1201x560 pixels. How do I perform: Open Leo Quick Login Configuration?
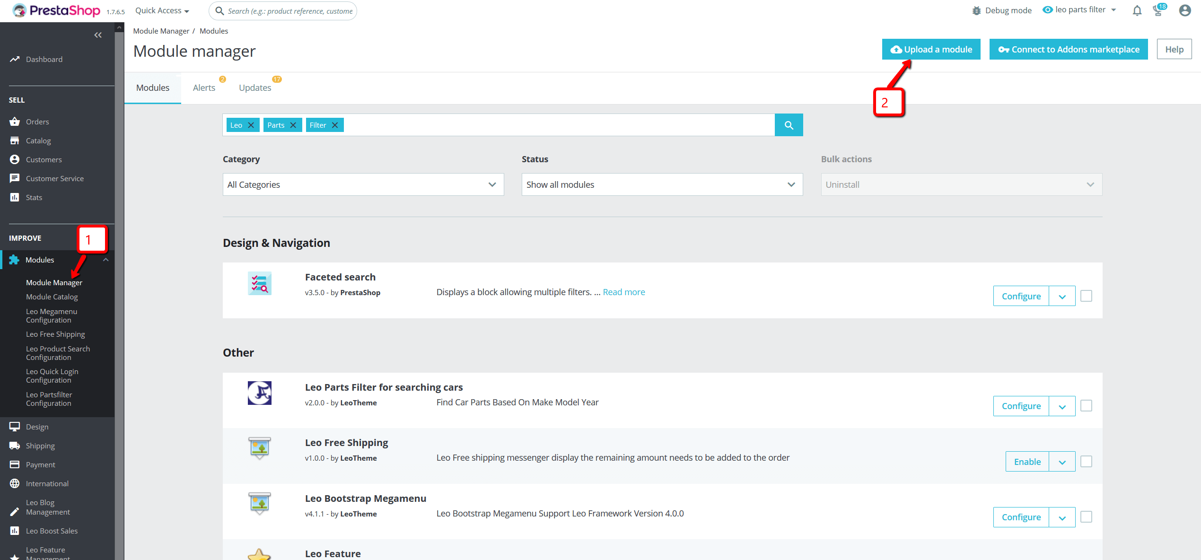point(52,376)
